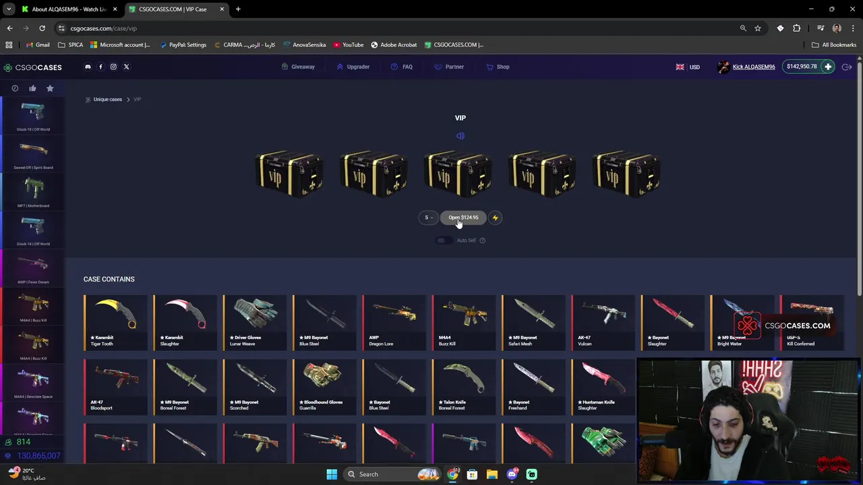Open the Facebook social icon in header

point(100,67)
